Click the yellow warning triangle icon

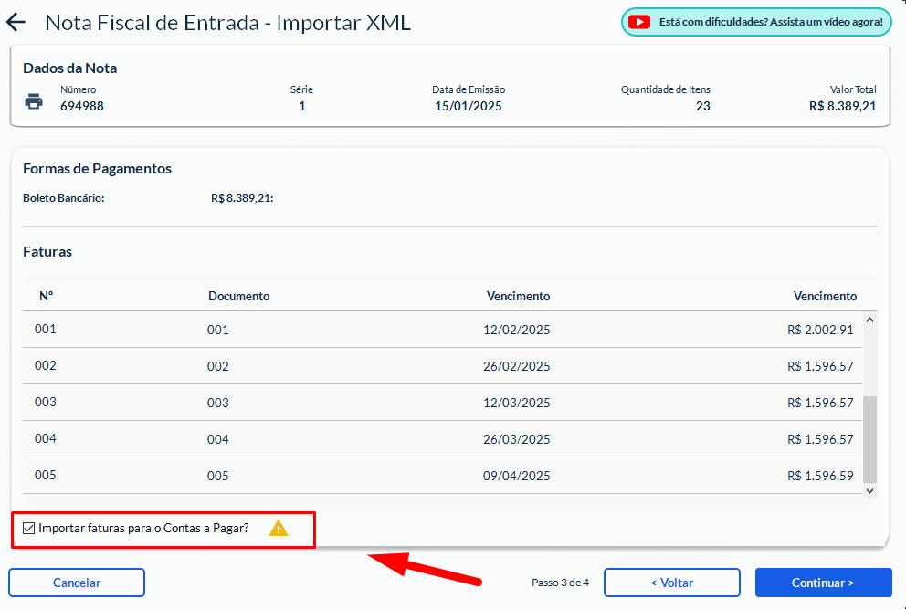(x=279, y=528)
